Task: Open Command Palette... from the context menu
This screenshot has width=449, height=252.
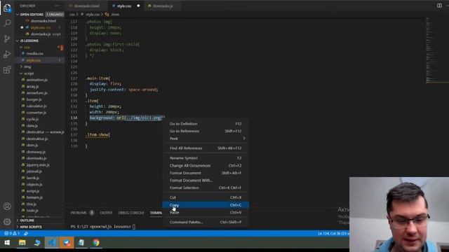Action: pos(206,223)
